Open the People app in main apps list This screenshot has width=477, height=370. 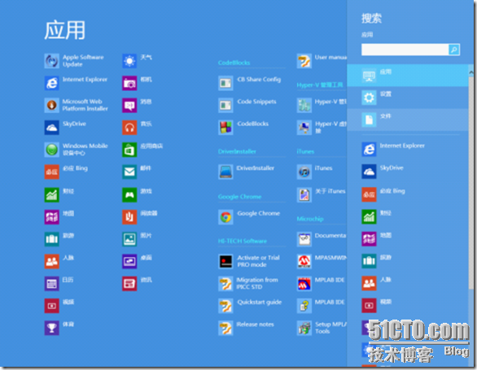click(x=59, y=262)
